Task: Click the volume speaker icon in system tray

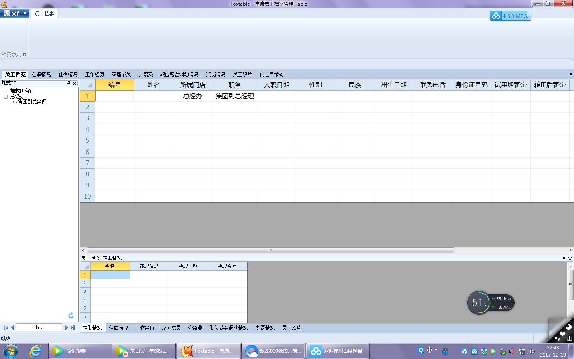Action: click(x=531, y=351)
